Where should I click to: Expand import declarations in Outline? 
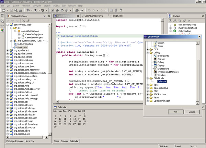(170, 28)
